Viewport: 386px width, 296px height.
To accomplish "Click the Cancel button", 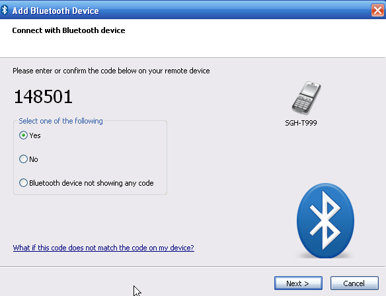I will (354, 283).
